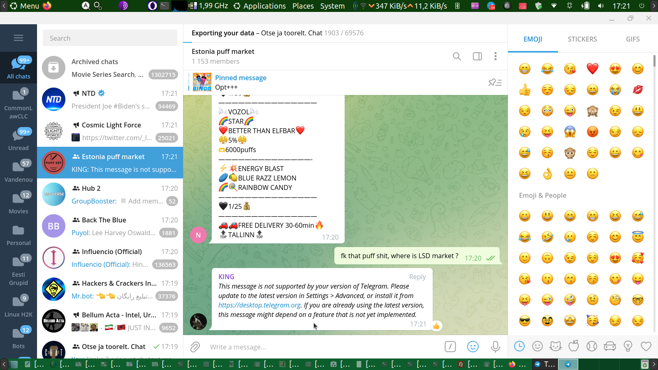
Task: Open the Eesti Grupid chat folder
Action: click(x=19, y=270)
